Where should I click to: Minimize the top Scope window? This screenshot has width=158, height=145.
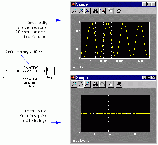(145, 4)
